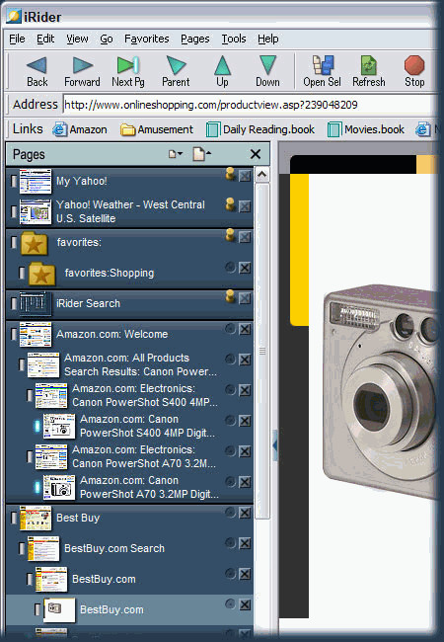Screen dimensions: 444x642
Task: Open the Tools menu
Action: tap(234, 39)
